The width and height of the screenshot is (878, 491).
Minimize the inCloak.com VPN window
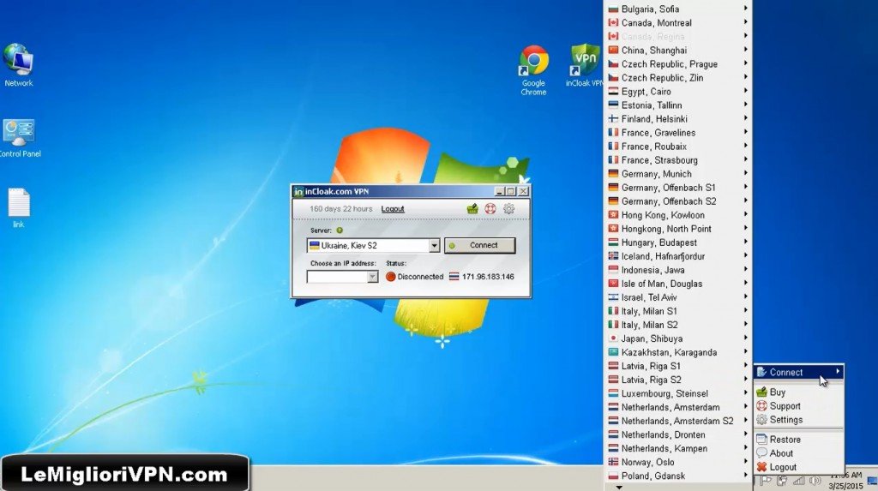click(500, 191)
